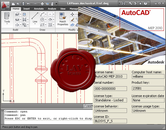Click the Open file folder icon
The height and width of the screenshot is (130, 166).
click(18, 4)
